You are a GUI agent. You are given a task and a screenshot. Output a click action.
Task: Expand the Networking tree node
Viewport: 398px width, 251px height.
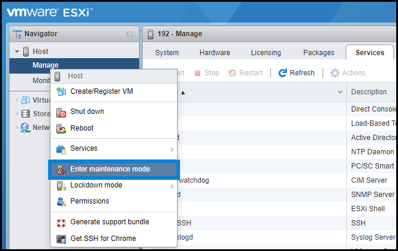[17, 127]
